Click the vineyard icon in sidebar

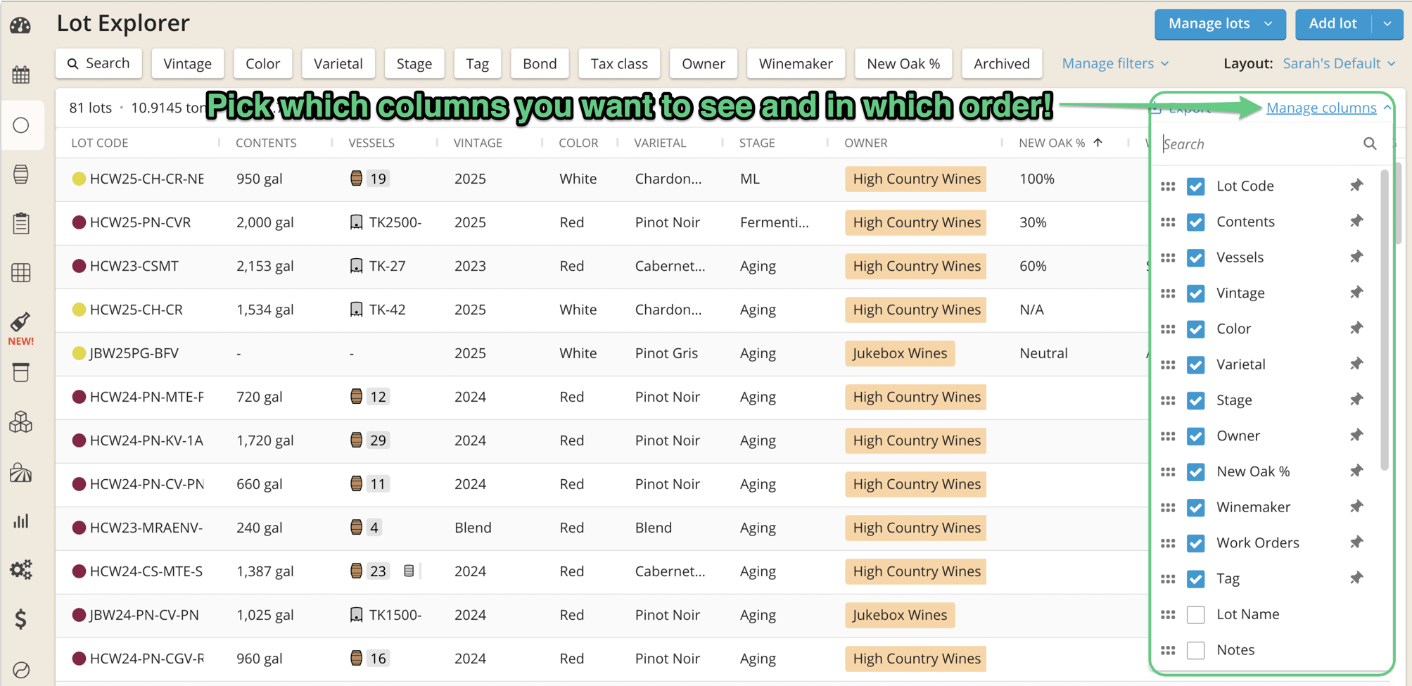[20, 472]
